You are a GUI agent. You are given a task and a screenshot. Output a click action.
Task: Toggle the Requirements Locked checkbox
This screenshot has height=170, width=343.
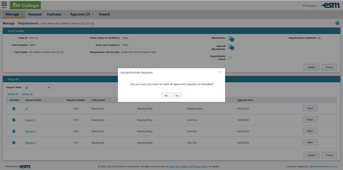[230, 58]
